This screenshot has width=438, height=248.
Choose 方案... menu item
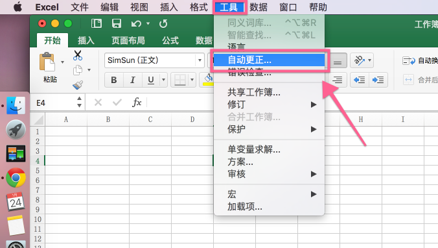270,162
